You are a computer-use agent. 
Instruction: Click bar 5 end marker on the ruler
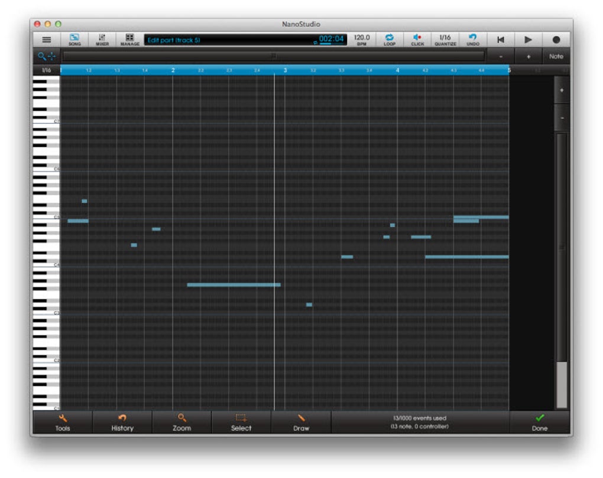tap(509, 70)
